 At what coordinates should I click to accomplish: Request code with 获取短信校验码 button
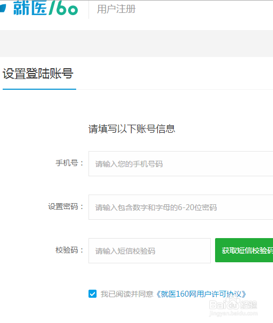click(x=244, y=250)
